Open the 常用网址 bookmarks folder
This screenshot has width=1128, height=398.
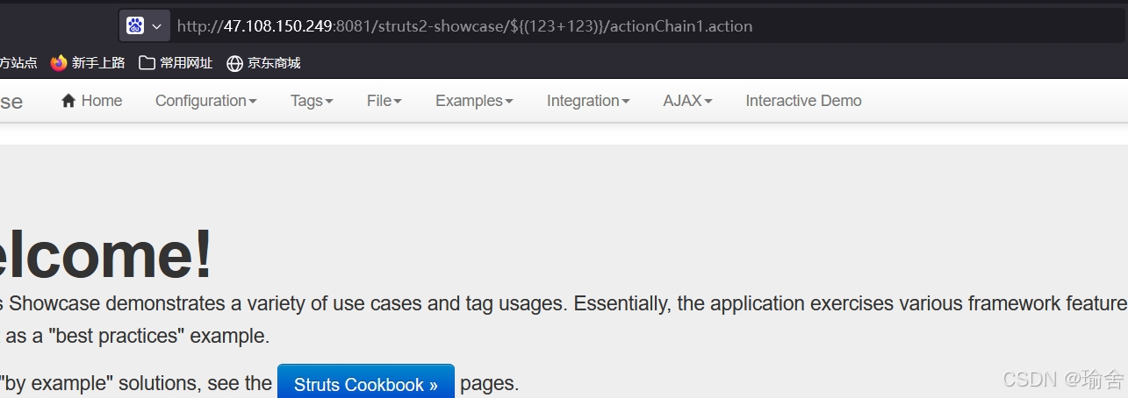pos(176,63)
